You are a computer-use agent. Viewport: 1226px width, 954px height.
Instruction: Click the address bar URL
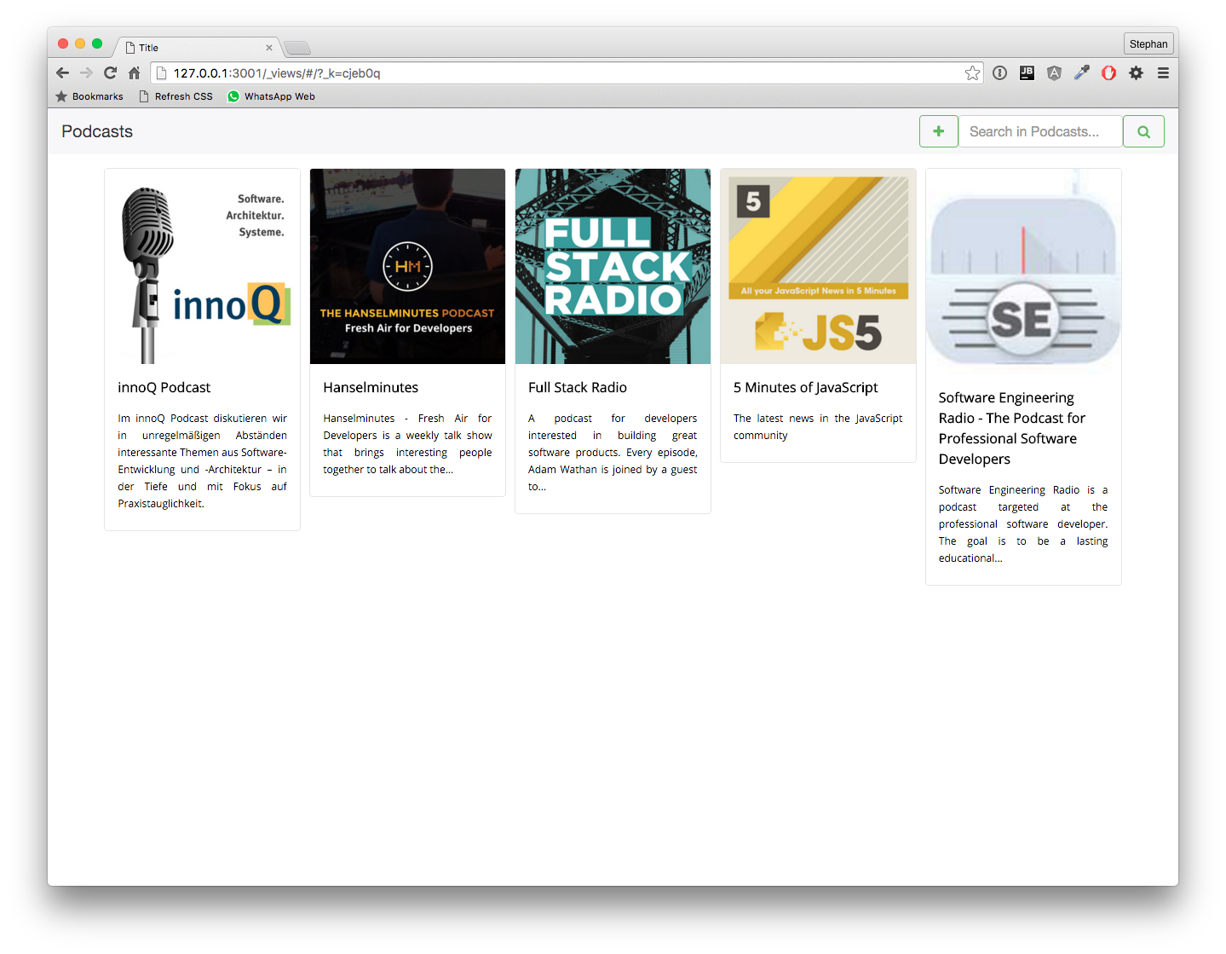click(277, 73)
